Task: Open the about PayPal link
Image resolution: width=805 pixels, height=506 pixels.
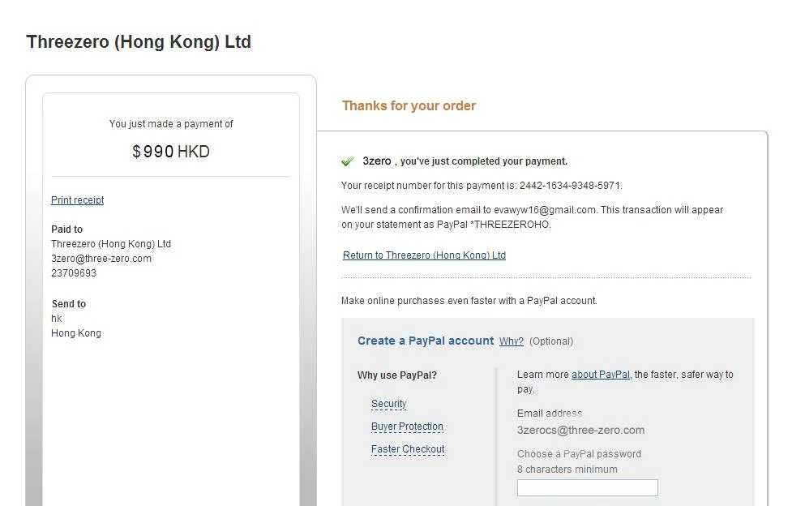Action: pos(601,375)
